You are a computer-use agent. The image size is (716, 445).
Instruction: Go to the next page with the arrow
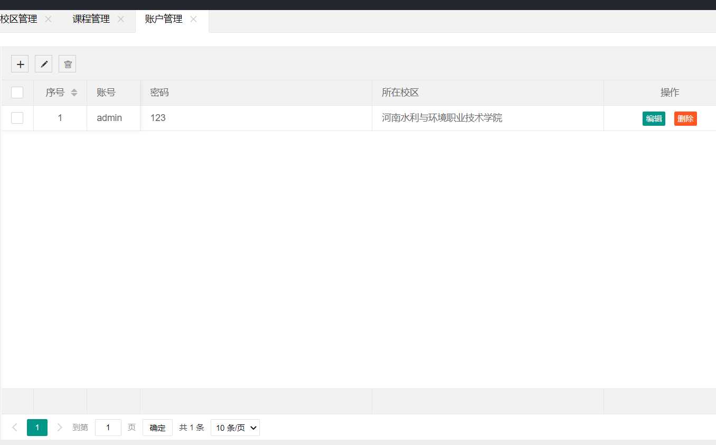(x=60, y=428)
